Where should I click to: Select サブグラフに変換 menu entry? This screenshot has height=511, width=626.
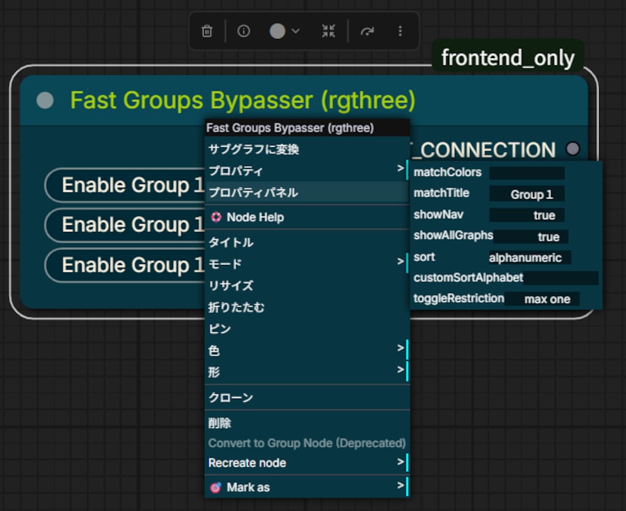(x=307, y=149)
